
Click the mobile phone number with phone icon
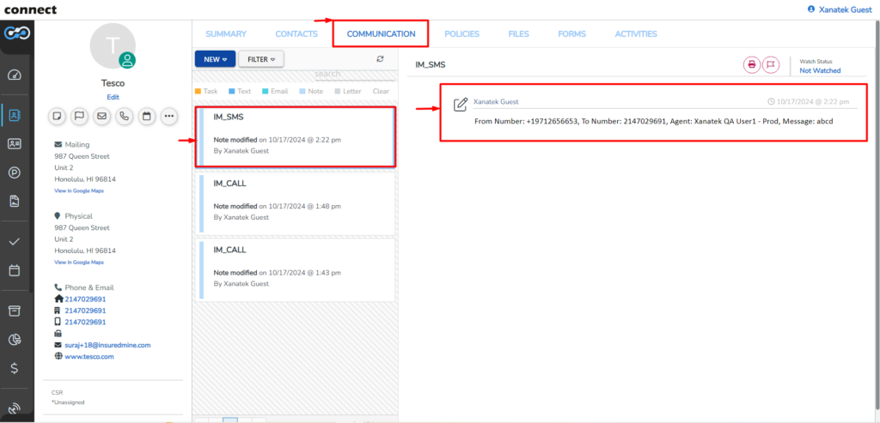(85, 322)
